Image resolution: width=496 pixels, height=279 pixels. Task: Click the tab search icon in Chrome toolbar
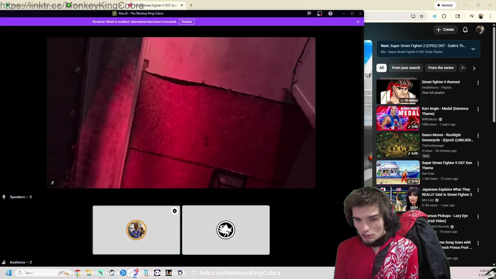point(458,16)
